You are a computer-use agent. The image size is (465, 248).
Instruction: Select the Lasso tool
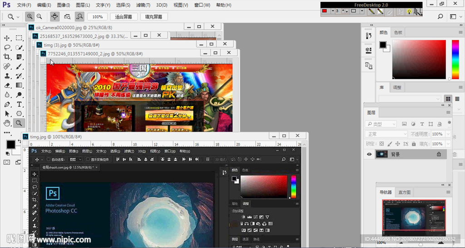point(7,47)
